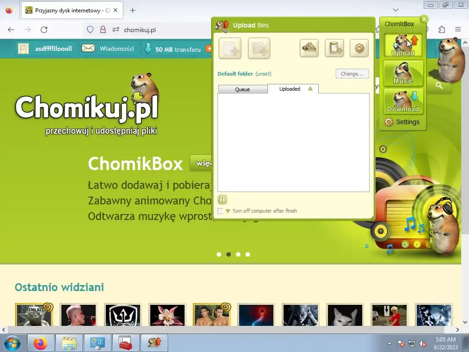This screenshot has height=352, width=469.
Task: Click the add folder icon in Upload panel
Action: 259,48
